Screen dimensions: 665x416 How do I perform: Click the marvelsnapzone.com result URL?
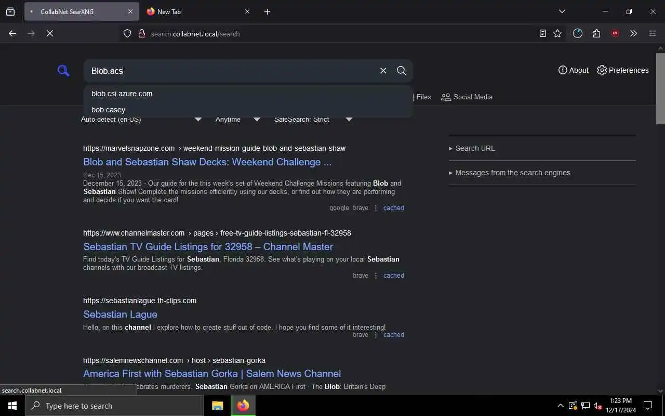point(214,148)
